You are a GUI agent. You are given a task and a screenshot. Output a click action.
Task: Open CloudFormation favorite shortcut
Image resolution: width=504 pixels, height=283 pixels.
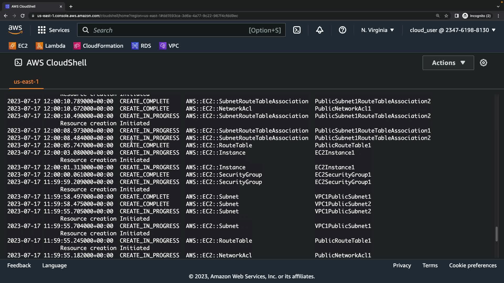tap(98, 46)
